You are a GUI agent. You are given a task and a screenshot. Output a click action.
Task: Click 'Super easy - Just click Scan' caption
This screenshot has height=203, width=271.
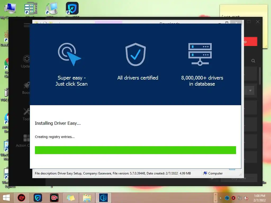(71, 81)
